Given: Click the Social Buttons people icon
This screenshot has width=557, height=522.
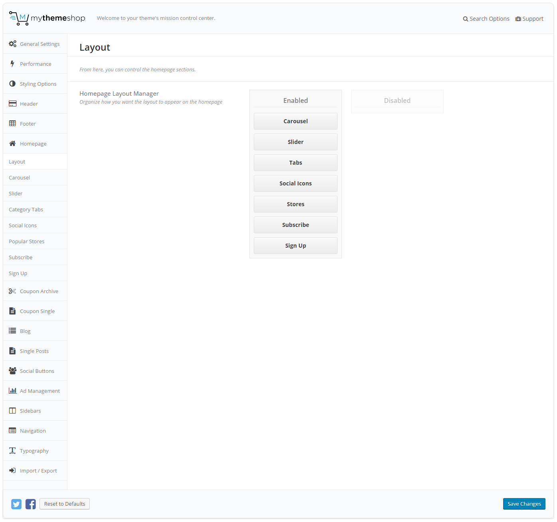Looking at the screenshot, I should (x=12, y=371).
